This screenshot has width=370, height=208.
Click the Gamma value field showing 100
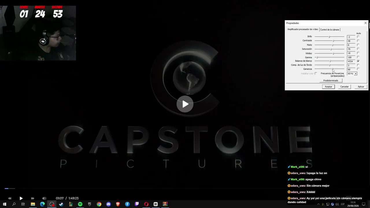pyautogui.click(x=351, y=57)
